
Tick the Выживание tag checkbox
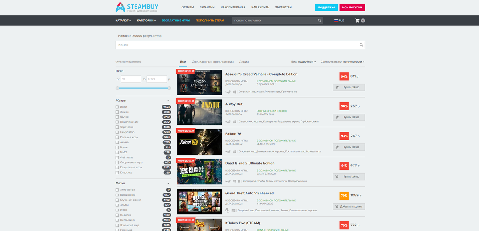coord(117,195)
